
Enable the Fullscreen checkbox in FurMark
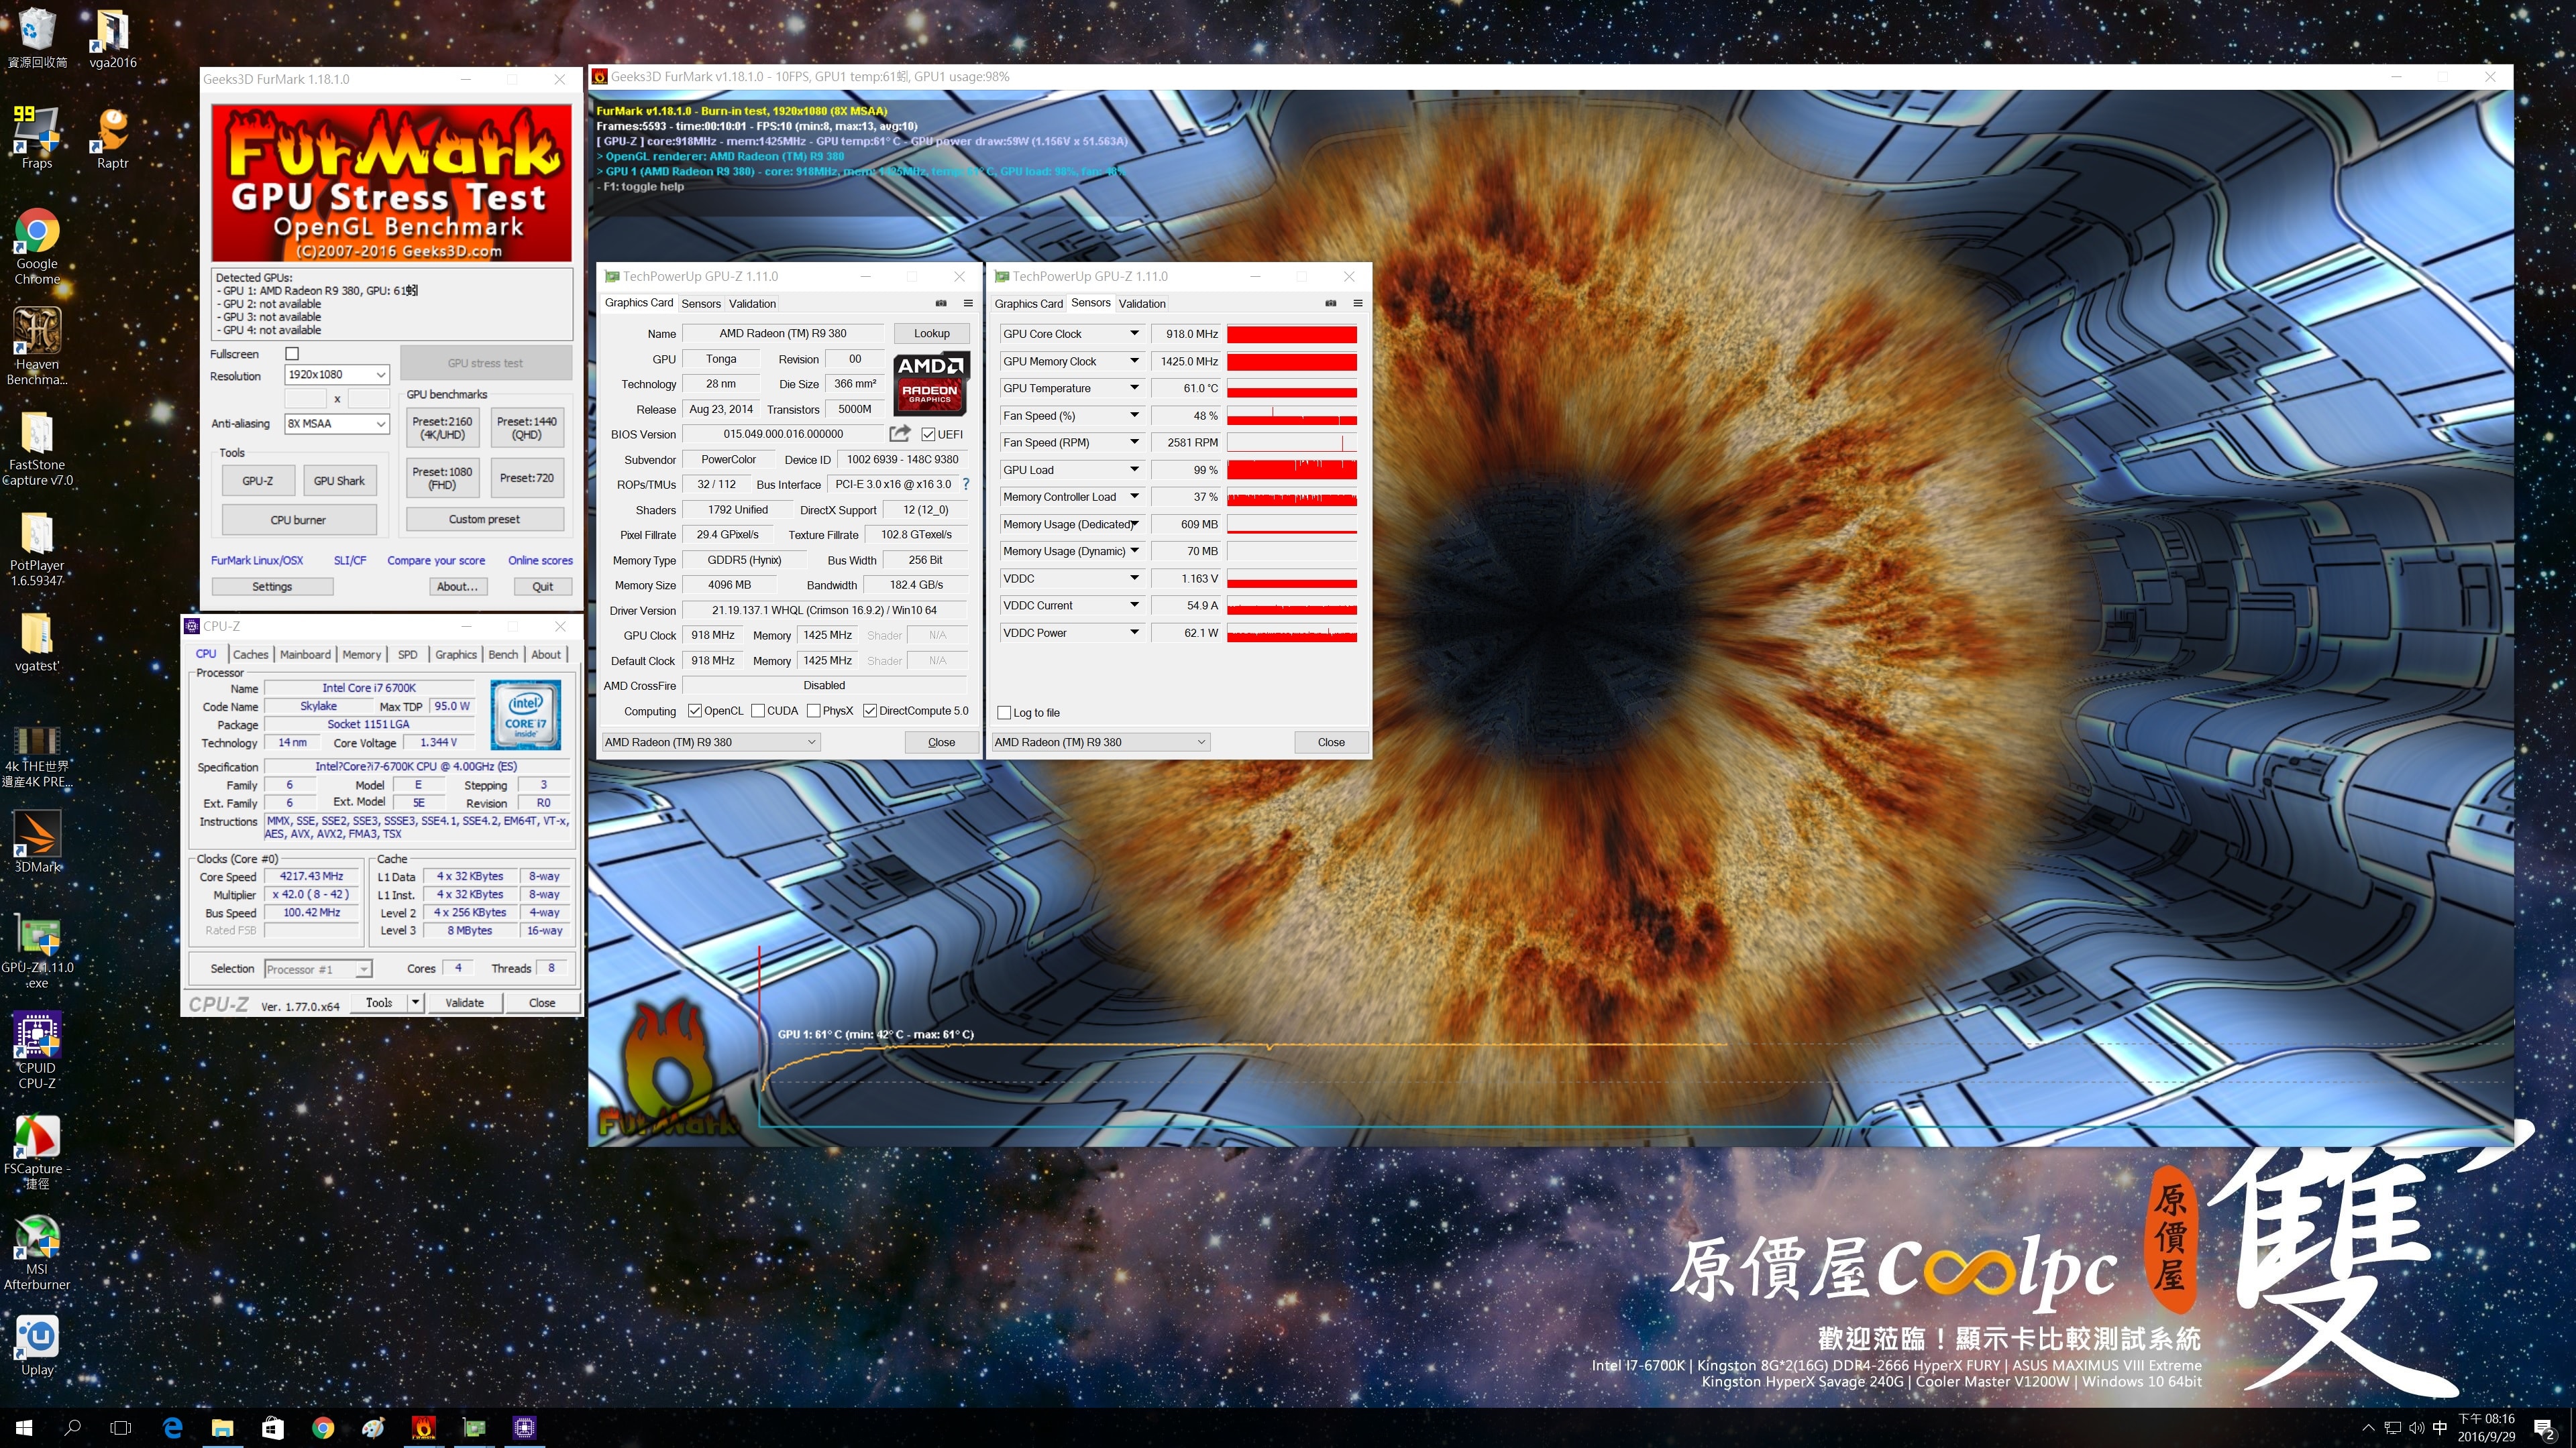click(292, 354)
